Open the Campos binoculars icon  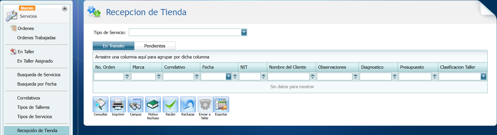[136, 104]
